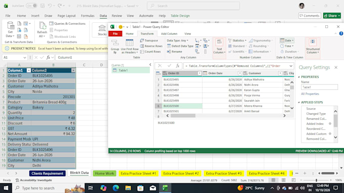
Task: Click the Normal view status icon
Action: 273,180
